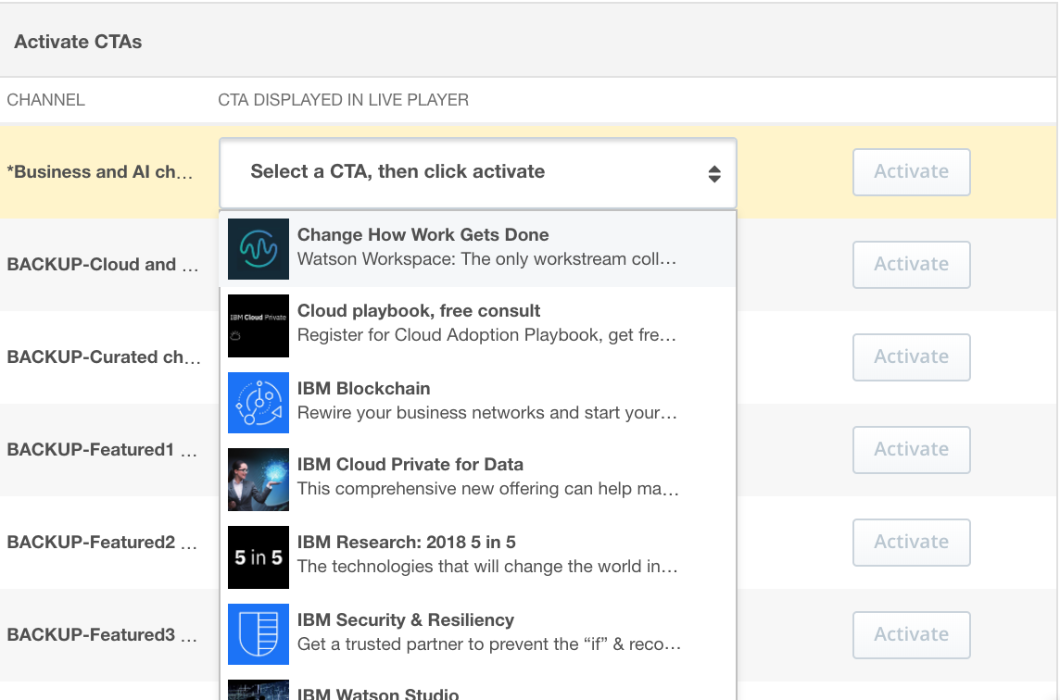Click the CHANNEL column header

pos(46,100)
